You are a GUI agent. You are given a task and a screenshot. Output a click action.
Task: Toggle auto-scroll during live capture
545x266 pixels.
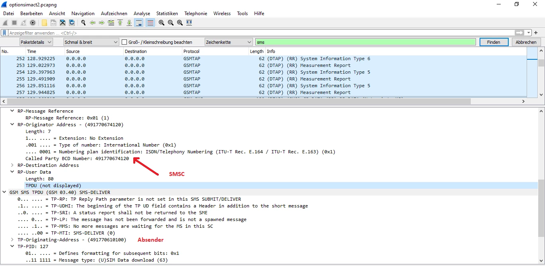coord(139,23)
